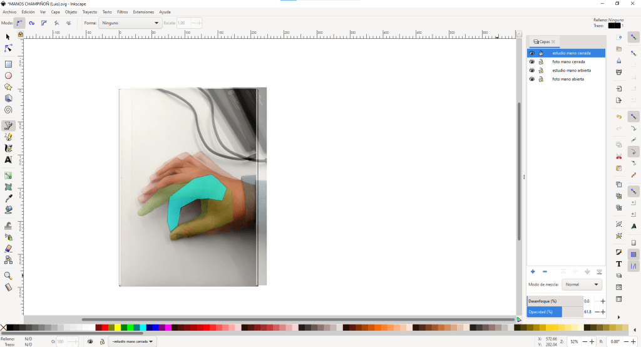Pick the Rectangle tool
The image size is (641, 347).
9,64
